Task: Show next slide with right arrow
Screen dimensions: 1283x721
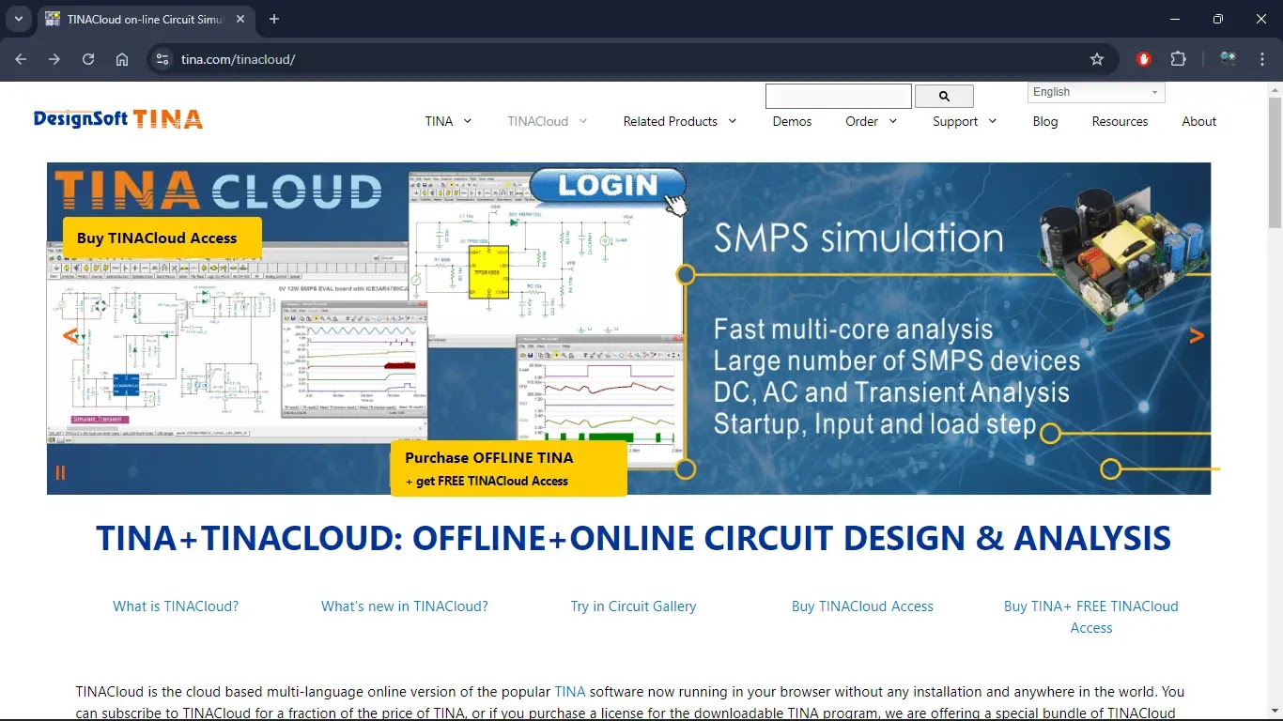Action: 1196,336
